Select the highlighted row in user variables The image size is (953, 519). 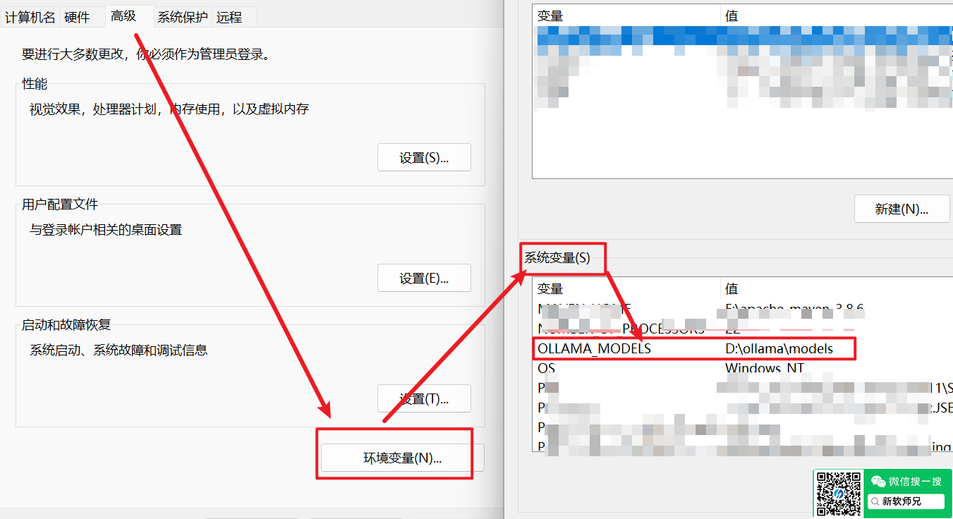coord(741,35)
